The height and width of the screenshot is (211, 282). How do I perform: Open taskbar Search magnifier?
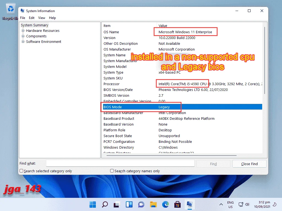pos(105,204)
